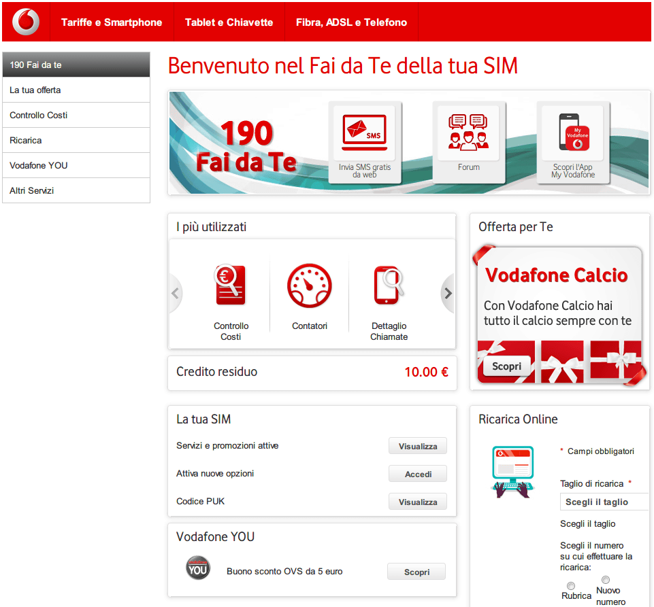Screen dimensions: 654x607
Task: Open the Tariffe e Smartphone menu
Action: coord(112,22)
